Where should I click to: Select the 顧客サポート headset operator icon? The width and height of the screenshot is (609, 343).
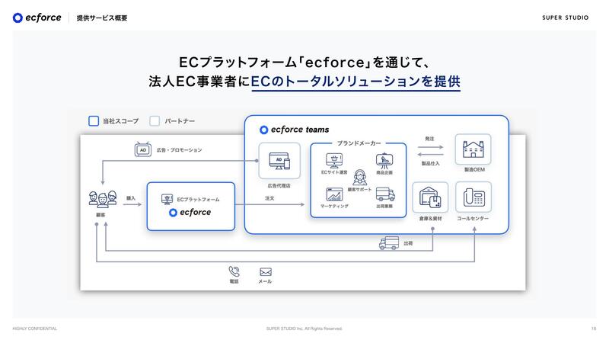pos(359,178)
